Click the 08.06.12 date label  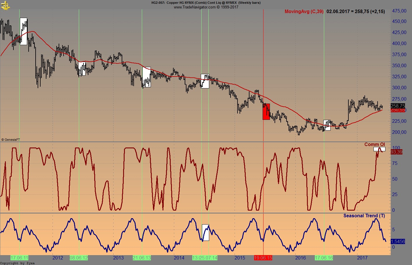tap(79, 258)
